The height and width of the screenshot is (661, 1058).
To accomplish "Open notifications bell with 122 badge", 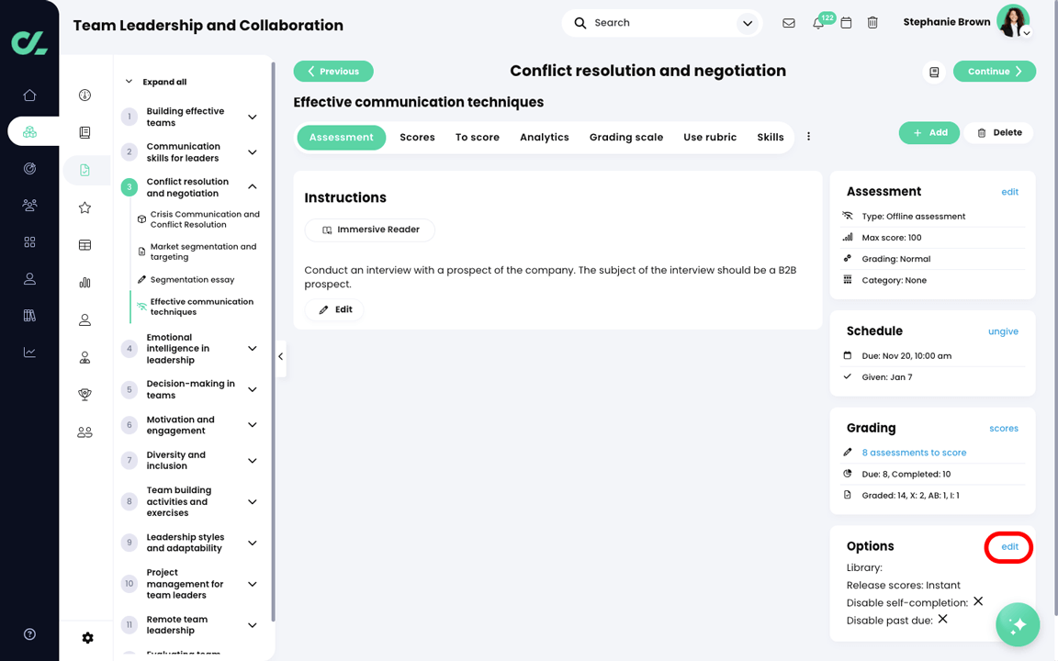I will 818,23.
